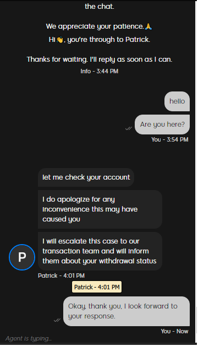Click 'Okay, thank you, I look forward' bubble
This screenshot has width=198, height=346.
tap(127, 311)
